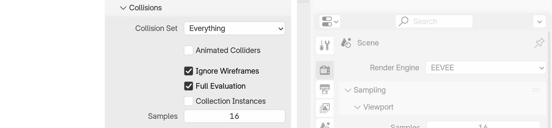Click the Collisions Samples value field
Viewport: 552px width, 128px height.
[x=234, y=116]
